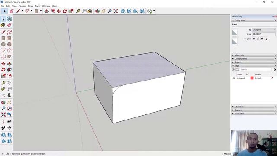Activate the Walk tool

pos(3,128)
